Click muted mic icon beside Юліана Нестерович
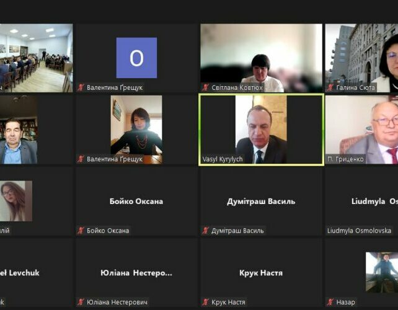 [81, 303]
